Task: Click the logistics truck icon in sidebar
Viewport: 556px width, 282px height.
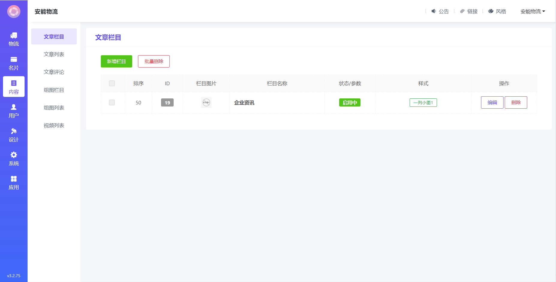Action: click(x=14, y=35)
